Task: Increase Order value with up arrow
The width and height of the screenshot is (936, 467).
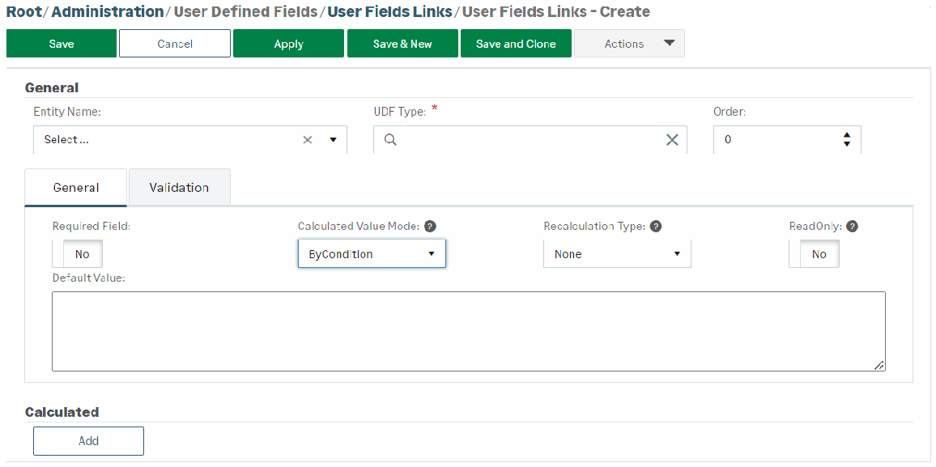Action: (x=847, y=135)
